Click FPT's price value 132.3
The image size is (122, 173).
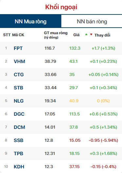[x=75, y=48]
